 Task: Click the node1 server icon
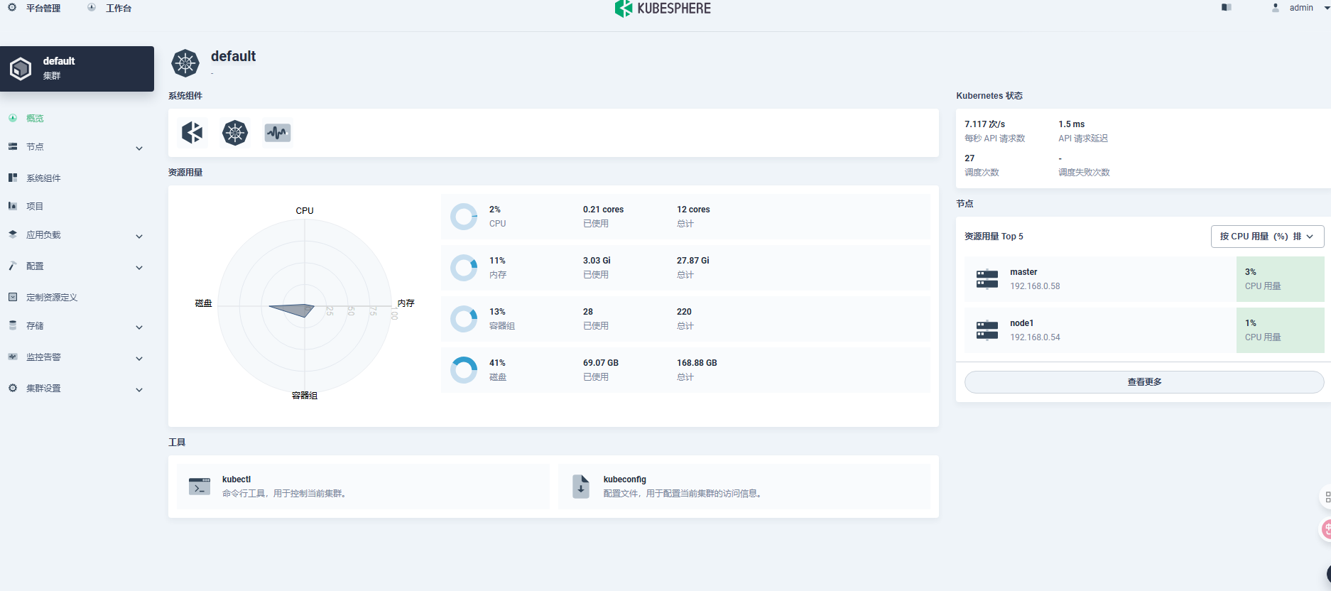point(987,330)
